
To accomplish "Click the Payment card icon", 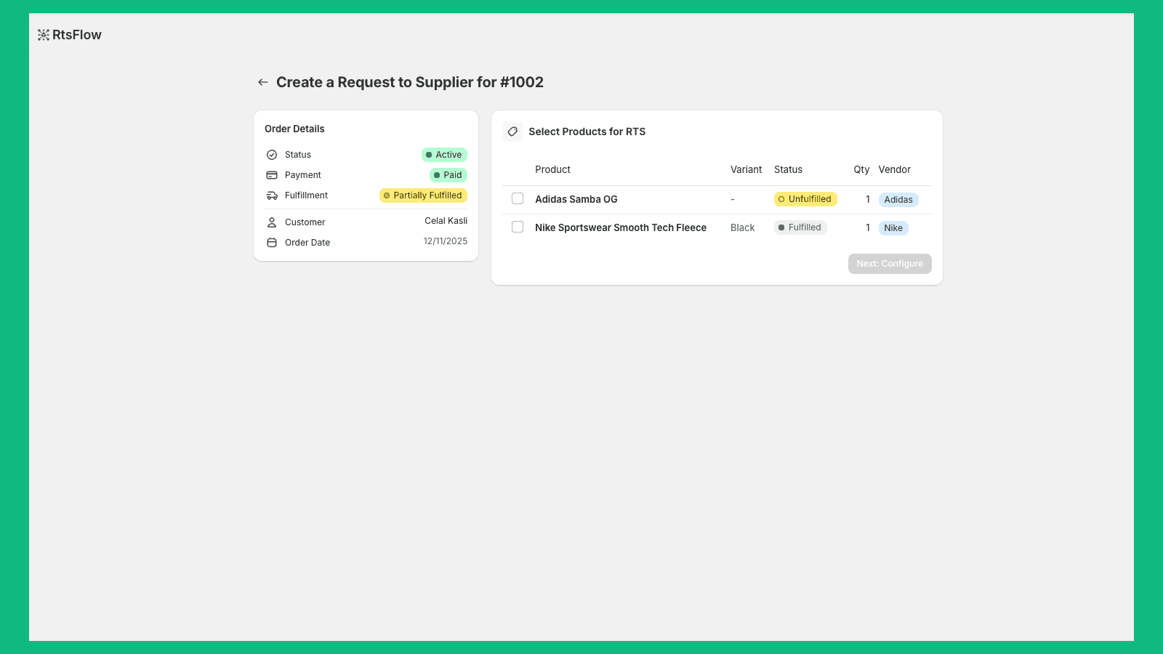I will pyautogui.click(x=272, y=175).
